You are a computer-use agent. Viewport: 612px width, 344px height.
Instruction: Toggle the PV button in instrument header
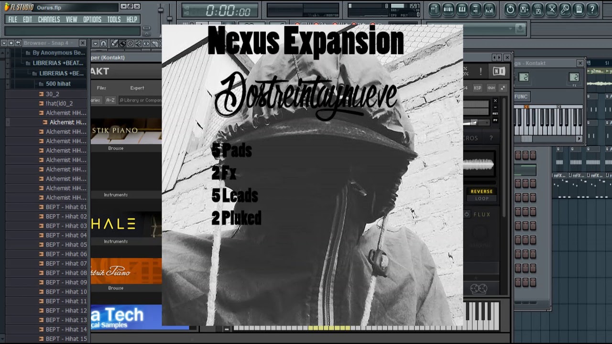click(495, 120)
